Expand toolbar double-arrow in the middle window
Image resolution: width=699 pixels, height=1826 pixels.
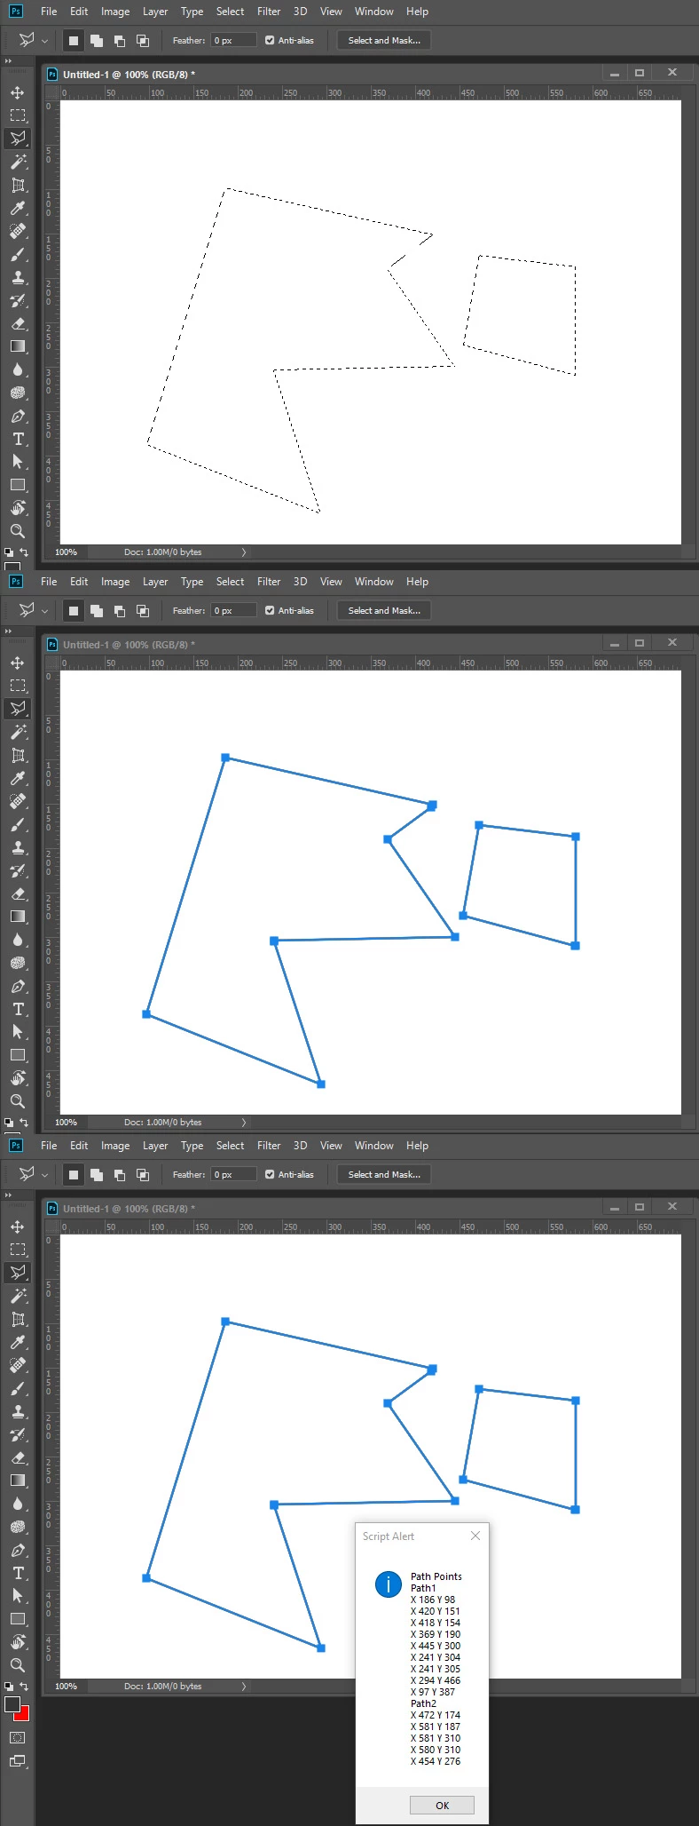click(x=8, y=631)
